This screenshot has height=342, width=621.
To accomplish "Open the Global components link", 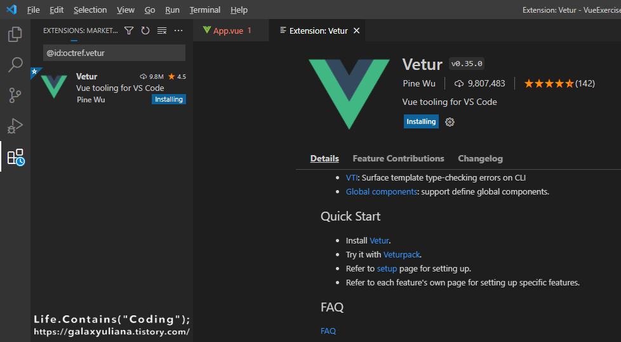I will tap(382, 192).
